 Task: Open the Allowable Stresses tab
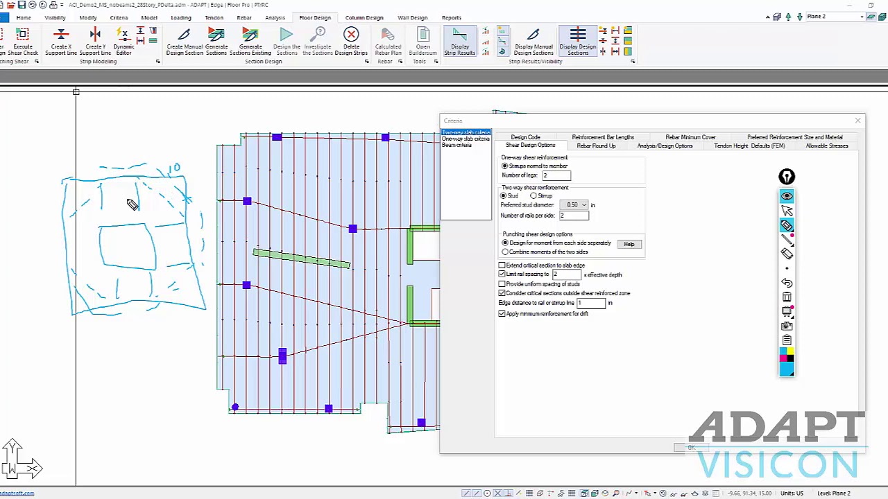[827, 146]
